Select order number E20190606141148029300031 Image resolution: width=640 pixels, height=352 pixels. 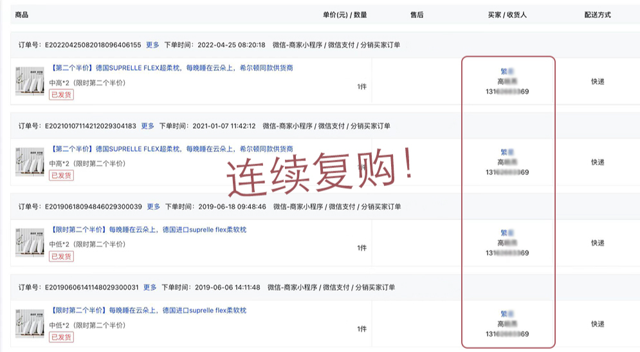pyautogui.click(x=92, y=288)
